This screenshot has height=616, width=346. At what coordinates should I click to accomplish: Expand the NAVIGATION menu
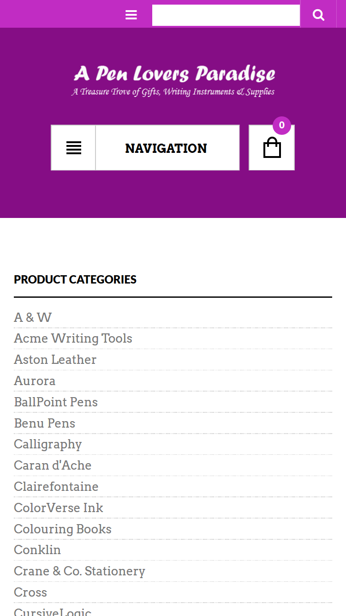click(x=167, y=148)
